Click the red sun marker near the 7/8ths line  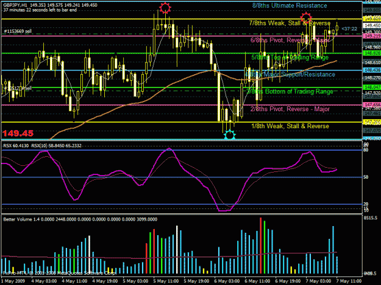point(306,18)
